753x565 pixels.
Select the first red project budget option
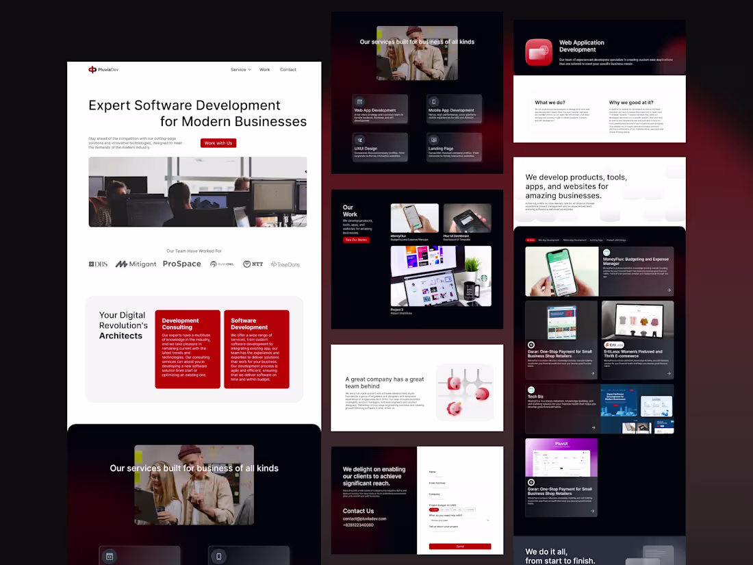coord(434,510)
